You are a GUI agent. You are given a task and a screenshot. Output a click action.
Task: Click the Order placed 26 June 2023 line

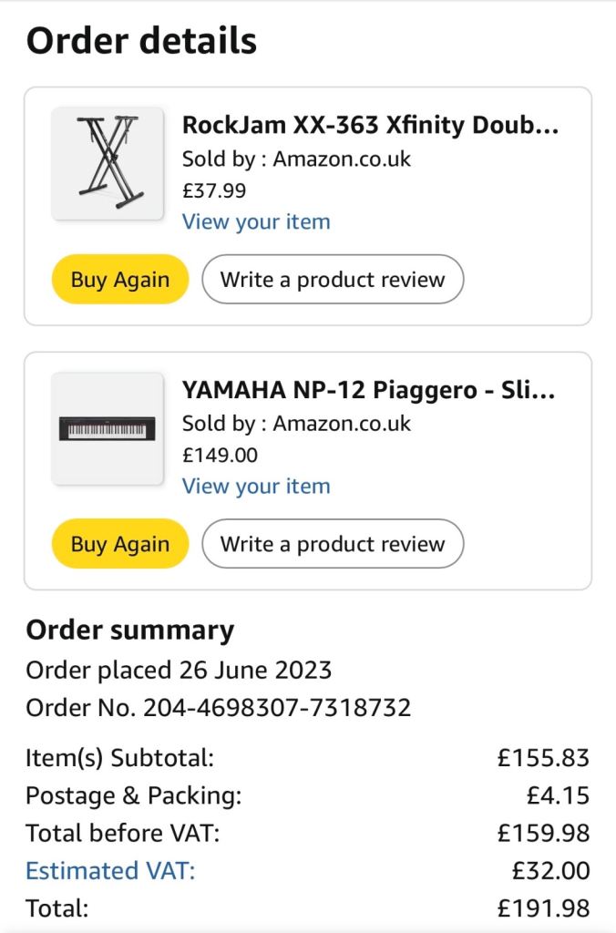pyautogui.click(x=179, y=670)
